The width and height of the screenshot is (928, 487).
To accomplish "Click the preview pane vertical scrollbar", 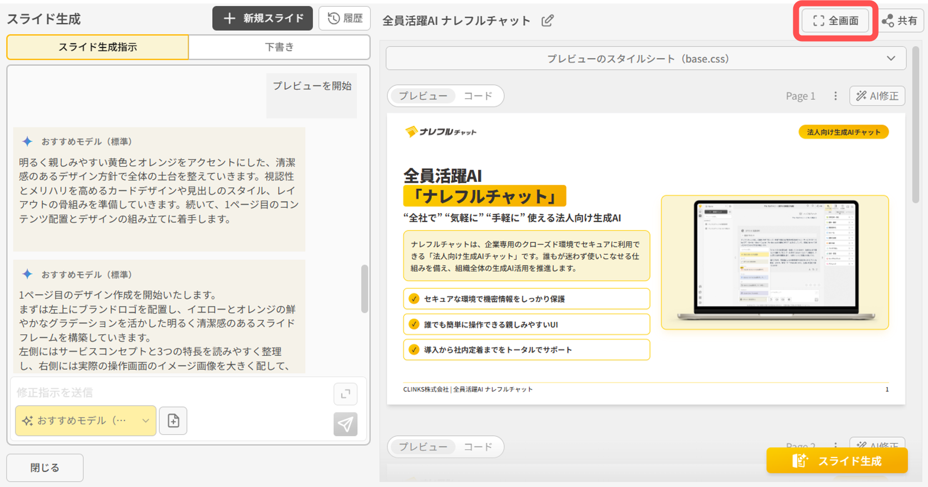I will (916, 126).
